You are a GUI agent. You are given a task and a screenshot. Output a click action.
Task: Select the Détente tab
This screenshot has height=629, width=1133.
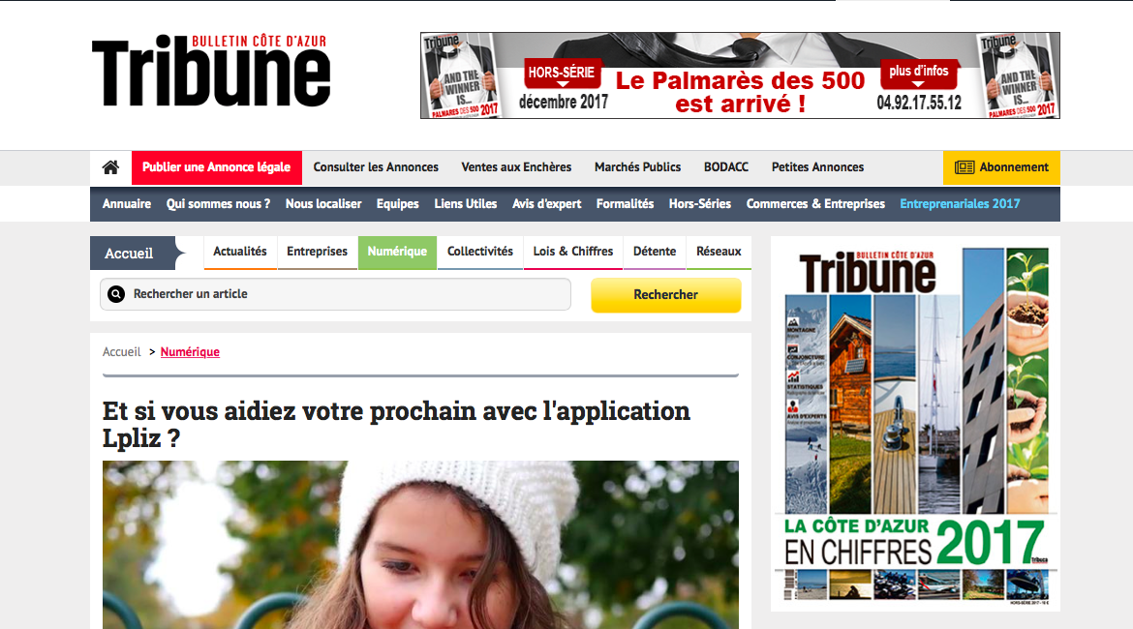tap(655, 252)
